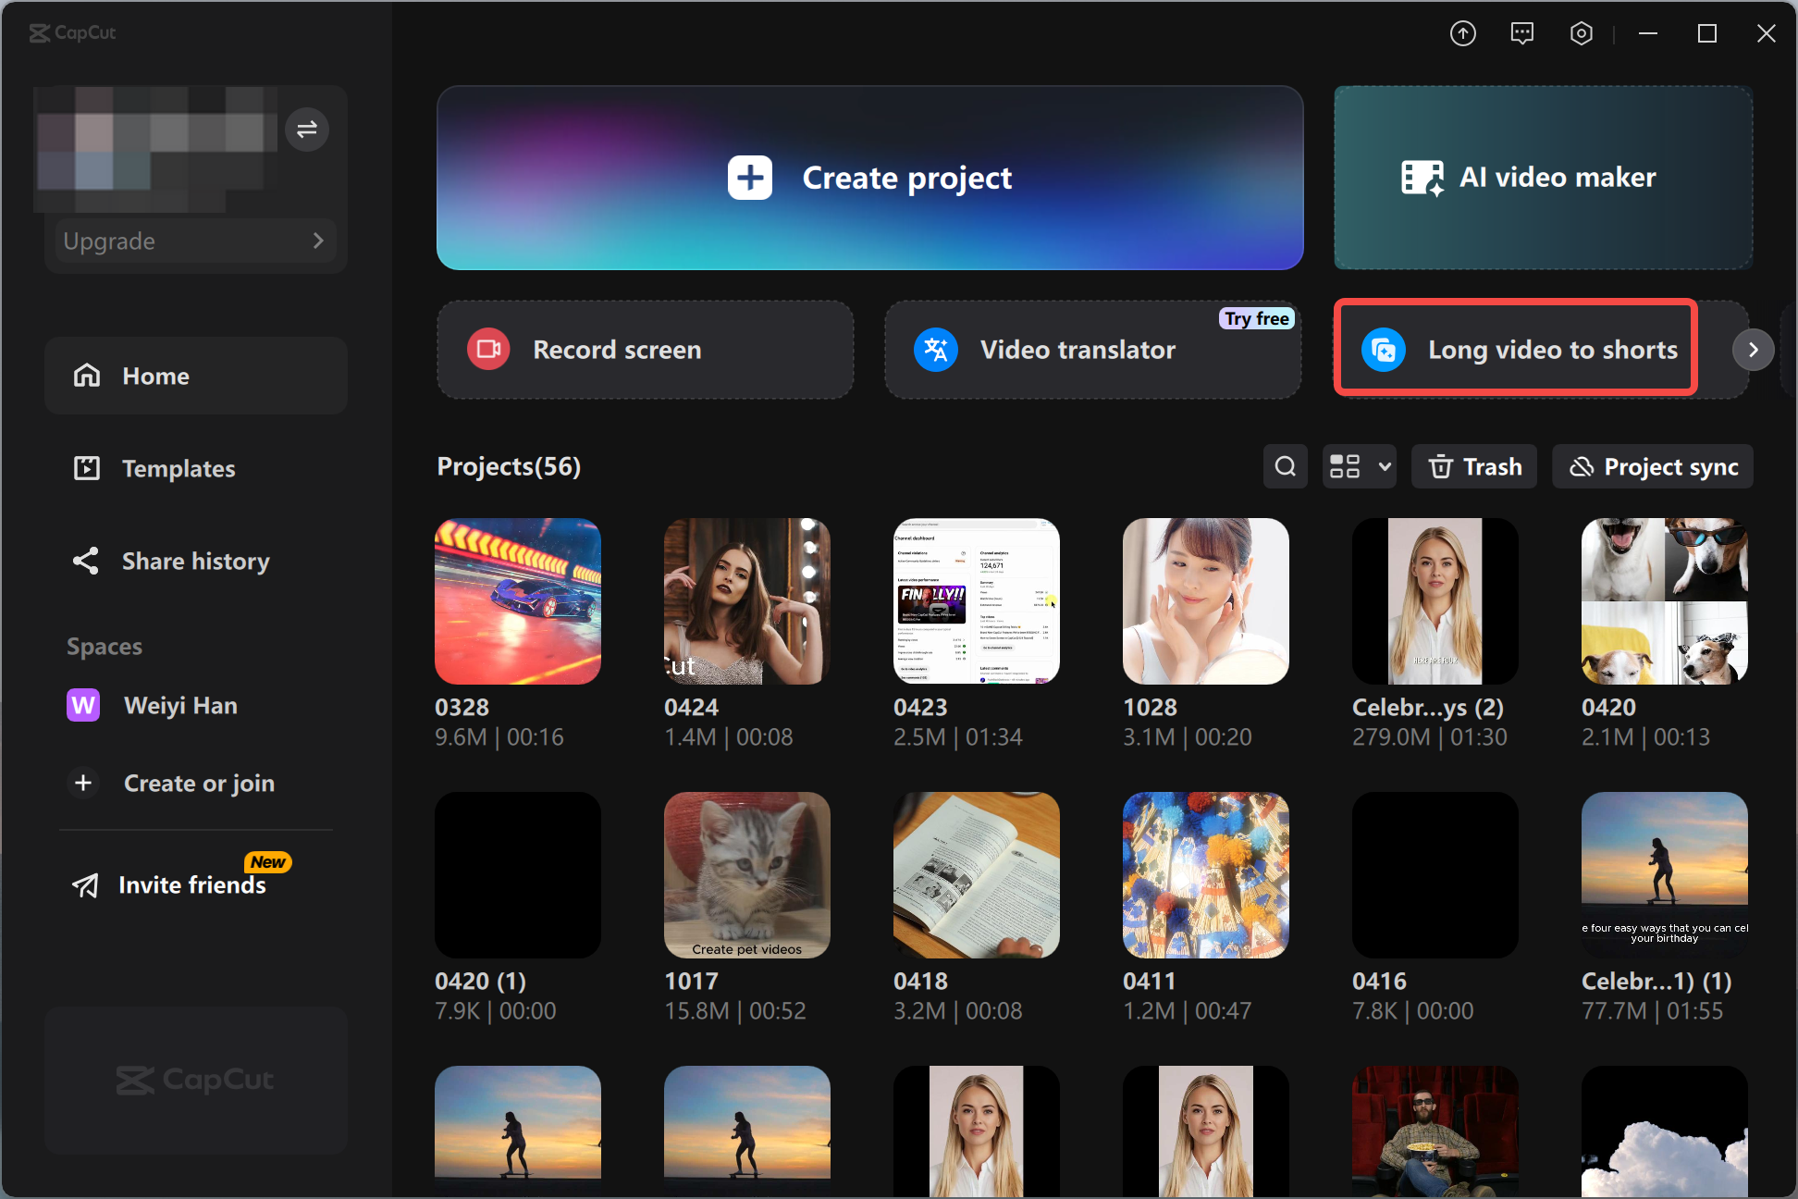Open Upgrade options via its arrow
Viewport: 1798px width, 1199px height.
click(318, 241)
